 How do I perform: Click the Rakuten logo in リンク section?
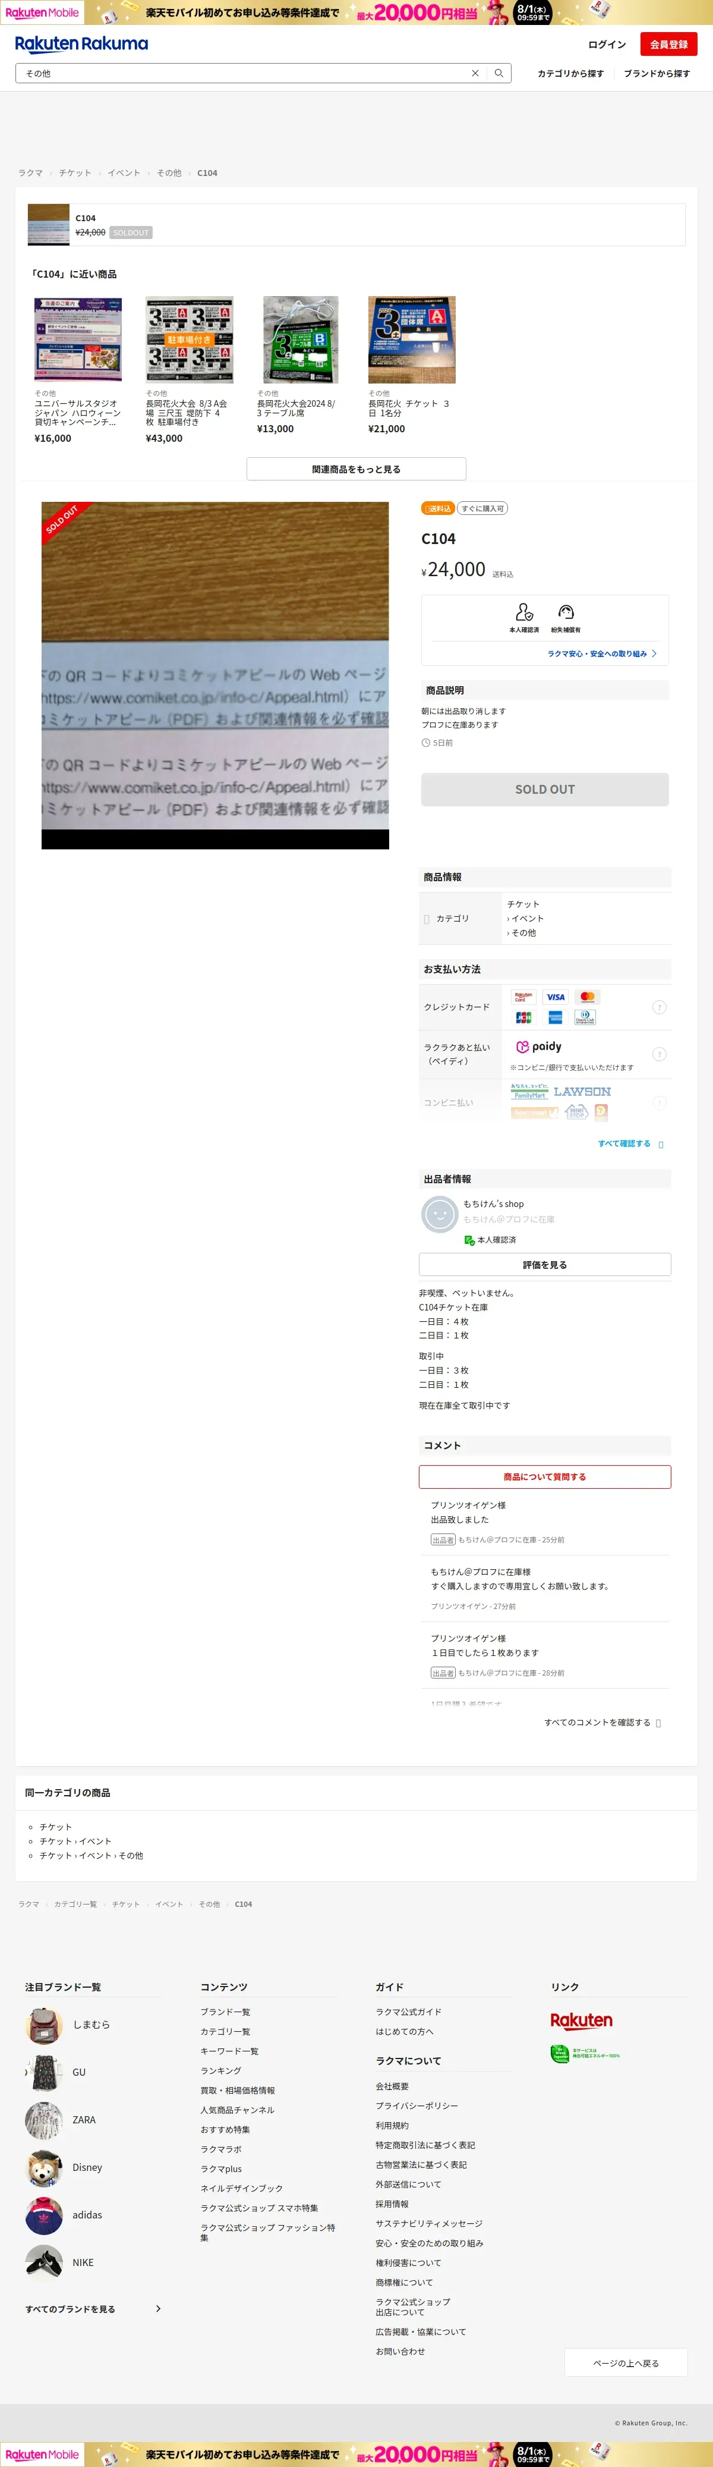[581, 2022]
